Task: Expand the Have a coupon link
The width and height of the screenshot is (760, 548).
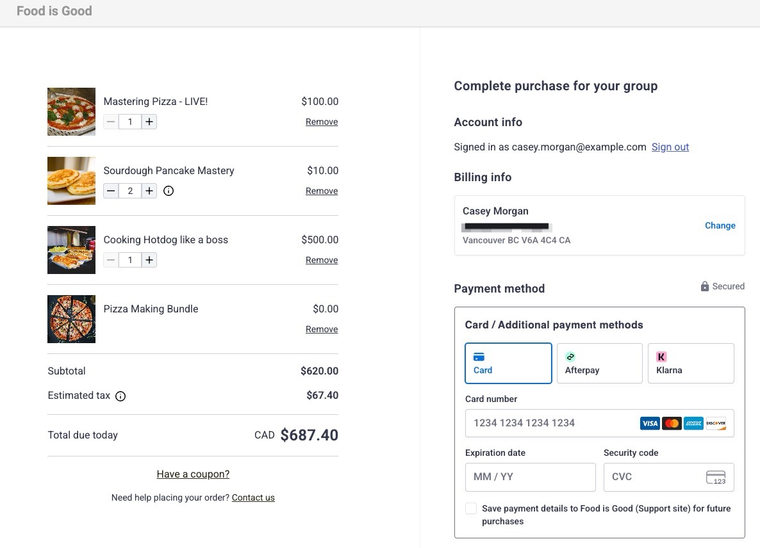Action: [x=193, y=474]
